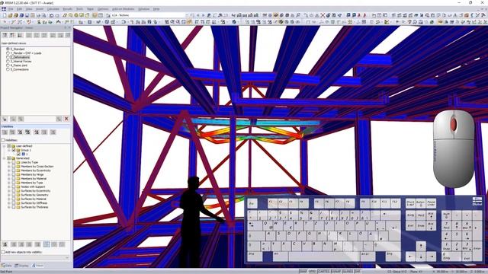Expand the Members by Type node

pos(9,183)
